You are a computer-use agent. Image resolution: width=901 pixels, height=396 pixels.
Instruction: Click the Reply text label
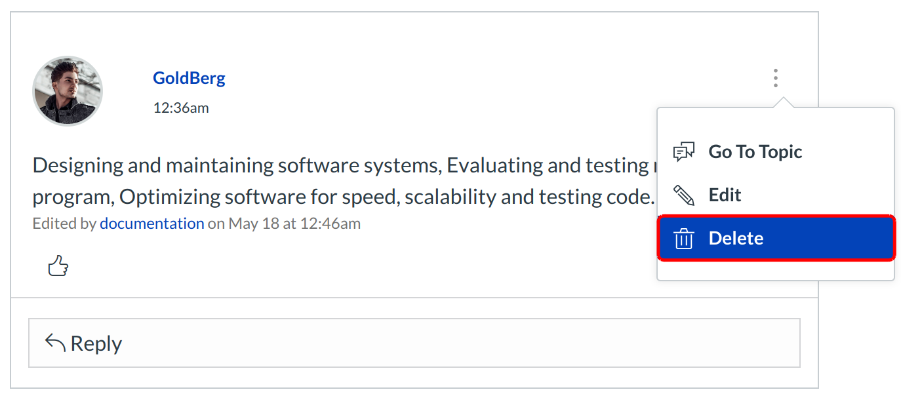tap(96, 344)
